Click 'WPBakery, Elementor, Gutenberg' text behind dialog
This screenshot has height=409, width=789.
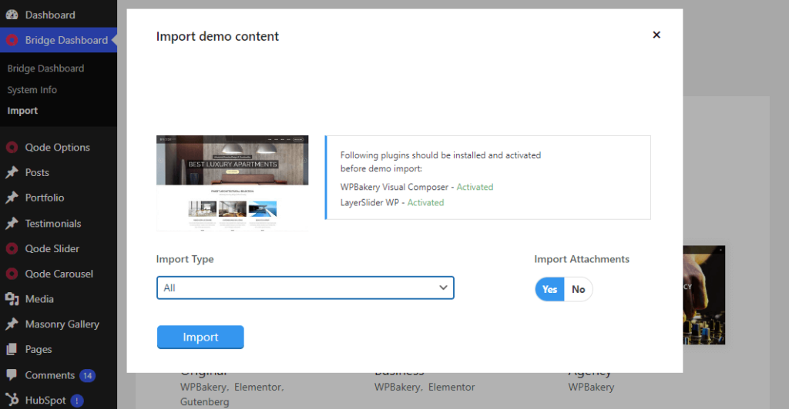click(x=232, y=394)
